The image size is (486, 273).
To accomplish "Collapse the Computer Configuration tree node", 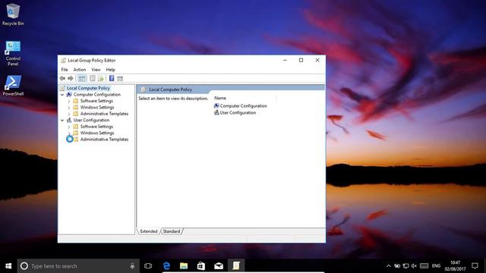I will pos(62,95).
